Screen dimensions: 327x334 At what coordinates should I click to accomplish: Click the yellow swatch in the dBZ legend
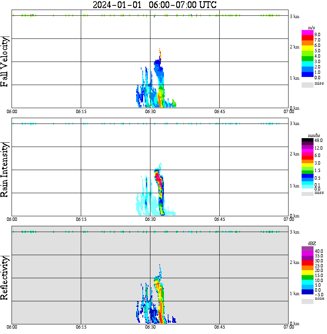307,273
